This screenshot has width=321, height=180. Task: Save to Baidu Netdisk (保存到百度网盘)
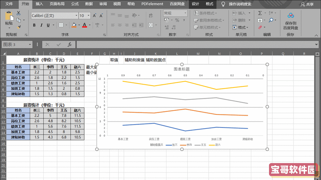pyautogui.click(x=291, y=21)
